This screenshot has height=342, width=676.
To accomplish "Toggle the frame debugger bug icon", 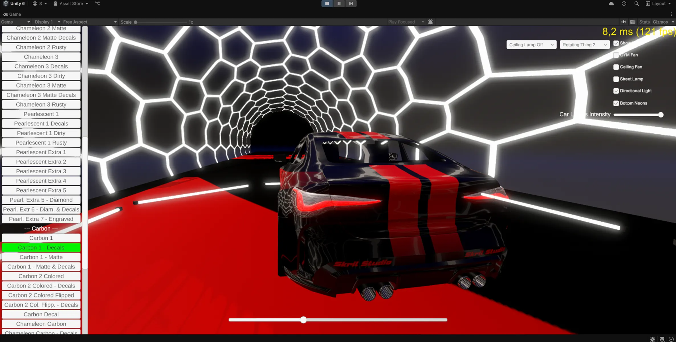I will coord(430,22).
